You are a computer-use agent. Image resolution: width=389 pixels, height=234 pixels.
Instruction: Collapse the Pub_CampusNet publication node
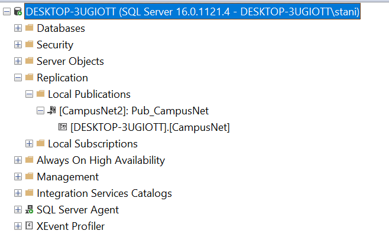[x=40, y=111]
